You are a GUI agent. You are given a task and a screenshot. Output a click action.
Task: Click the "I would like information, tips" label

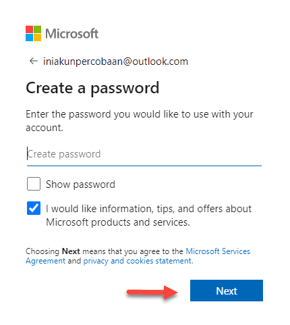148,216
